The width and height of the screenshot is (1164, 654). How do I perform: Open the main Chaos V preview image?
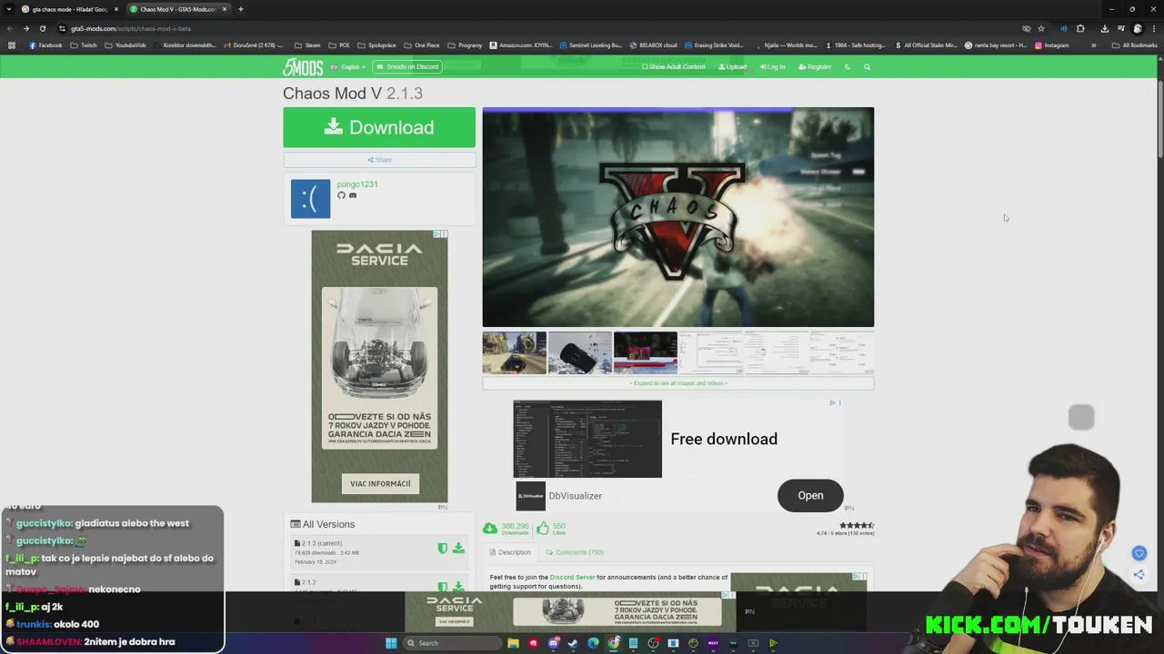point(678,217)
